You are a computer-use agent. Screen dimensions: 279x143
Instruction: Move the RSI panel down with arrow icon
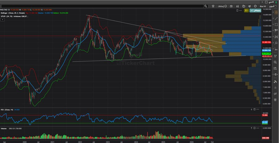click(x=252, y=109)
